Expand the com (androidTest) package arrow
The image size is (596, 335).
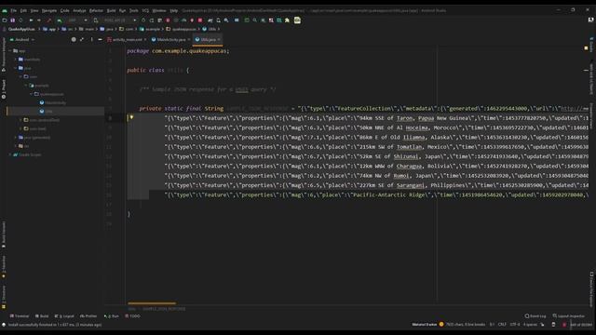click(x=20, y=120)
